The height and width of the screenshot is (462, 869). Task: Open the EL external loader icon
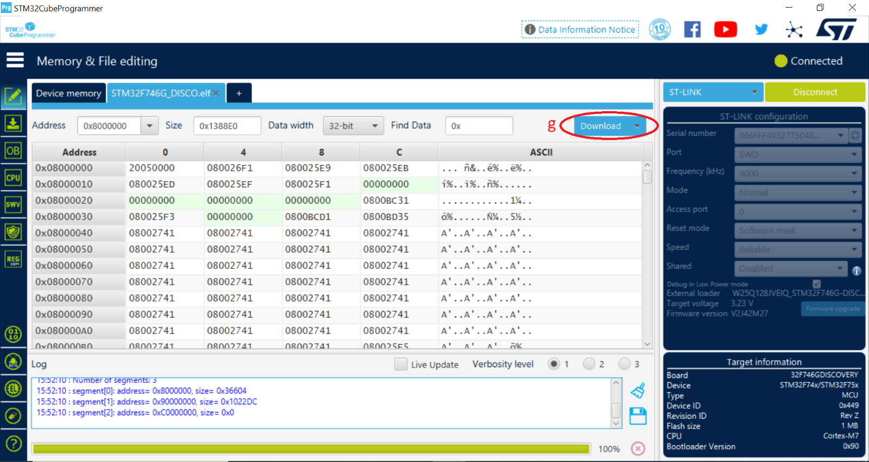(13, 388)
